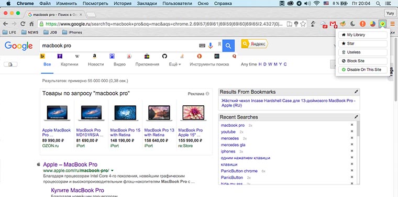Image resolution: width=398 pixels, height=197 pixels.
Task: Search on Amazon via its icon
Action: (x=94, y=57)
